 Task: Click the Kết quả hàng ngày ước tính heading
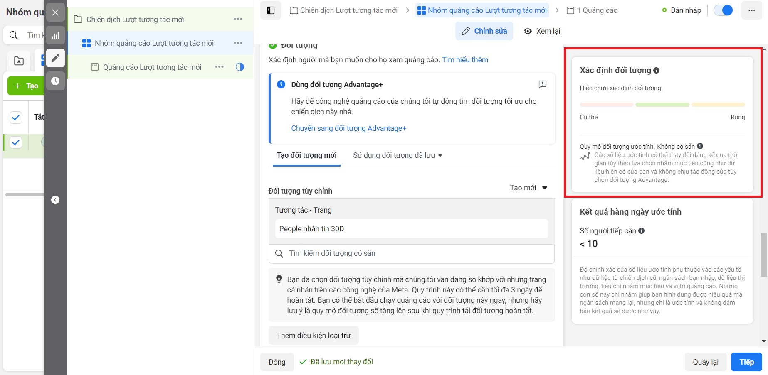630,212
